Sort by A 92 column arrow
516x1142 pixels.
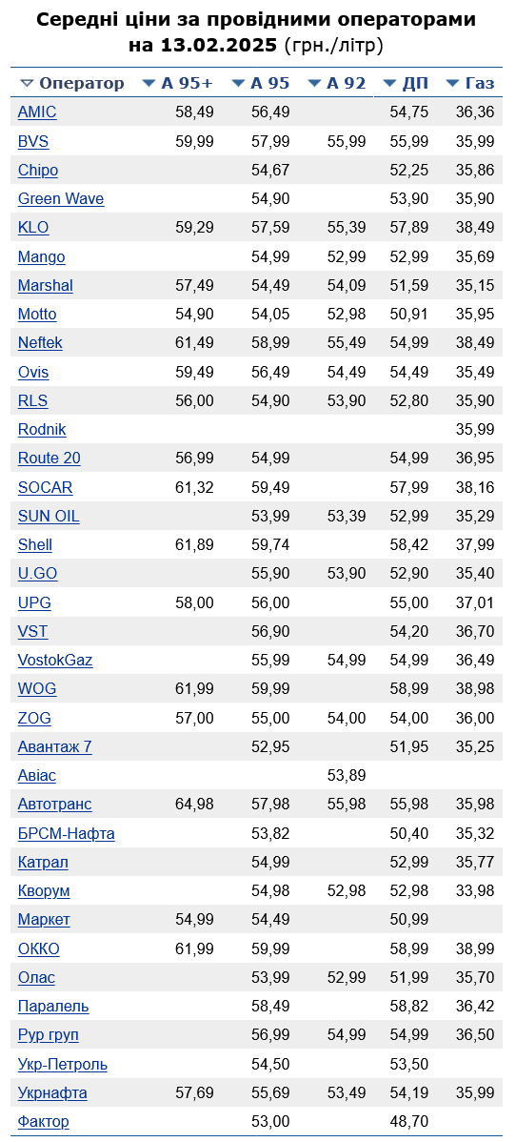pos(314,84)
